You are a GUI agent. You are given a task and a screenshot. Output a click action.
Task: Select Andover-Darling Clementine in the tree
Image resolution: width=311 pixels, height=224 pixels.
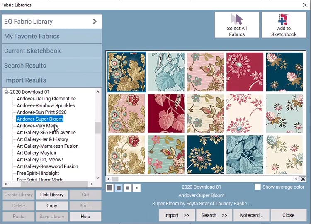pos(46,99)
